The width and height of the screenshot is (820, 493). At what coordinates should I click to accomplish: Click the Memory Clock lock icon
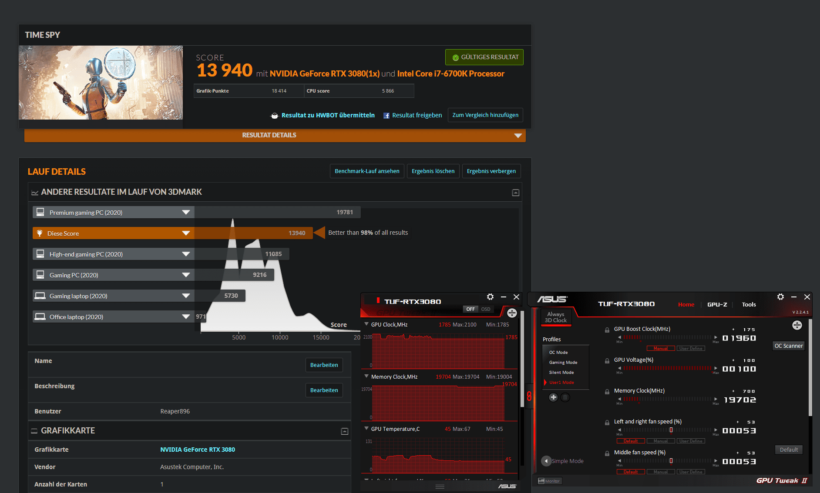pyautogui.click(x=607, y=392)
